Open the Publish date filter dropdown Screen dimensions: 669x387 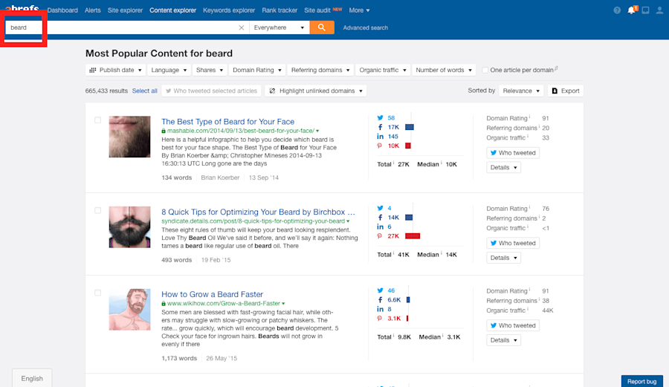(x=116, y=70)
